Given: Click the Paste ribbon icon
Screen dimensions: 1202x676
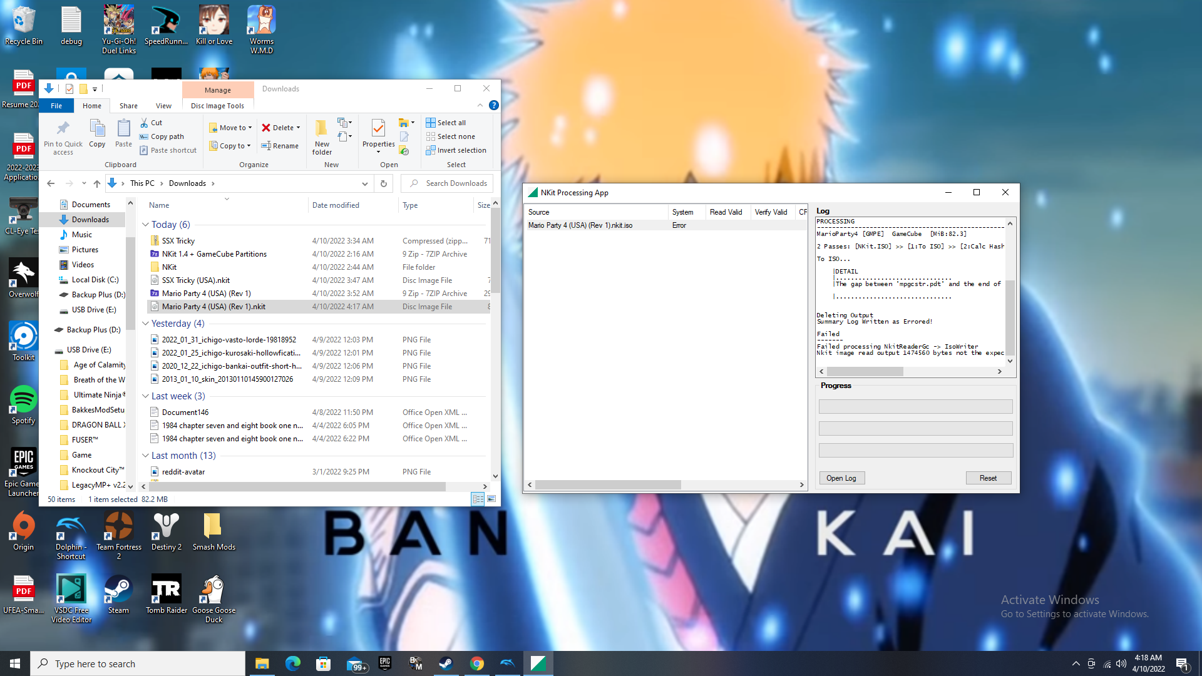Looking at the screenshot, I should pyautogui.click(x=123, y=133).
